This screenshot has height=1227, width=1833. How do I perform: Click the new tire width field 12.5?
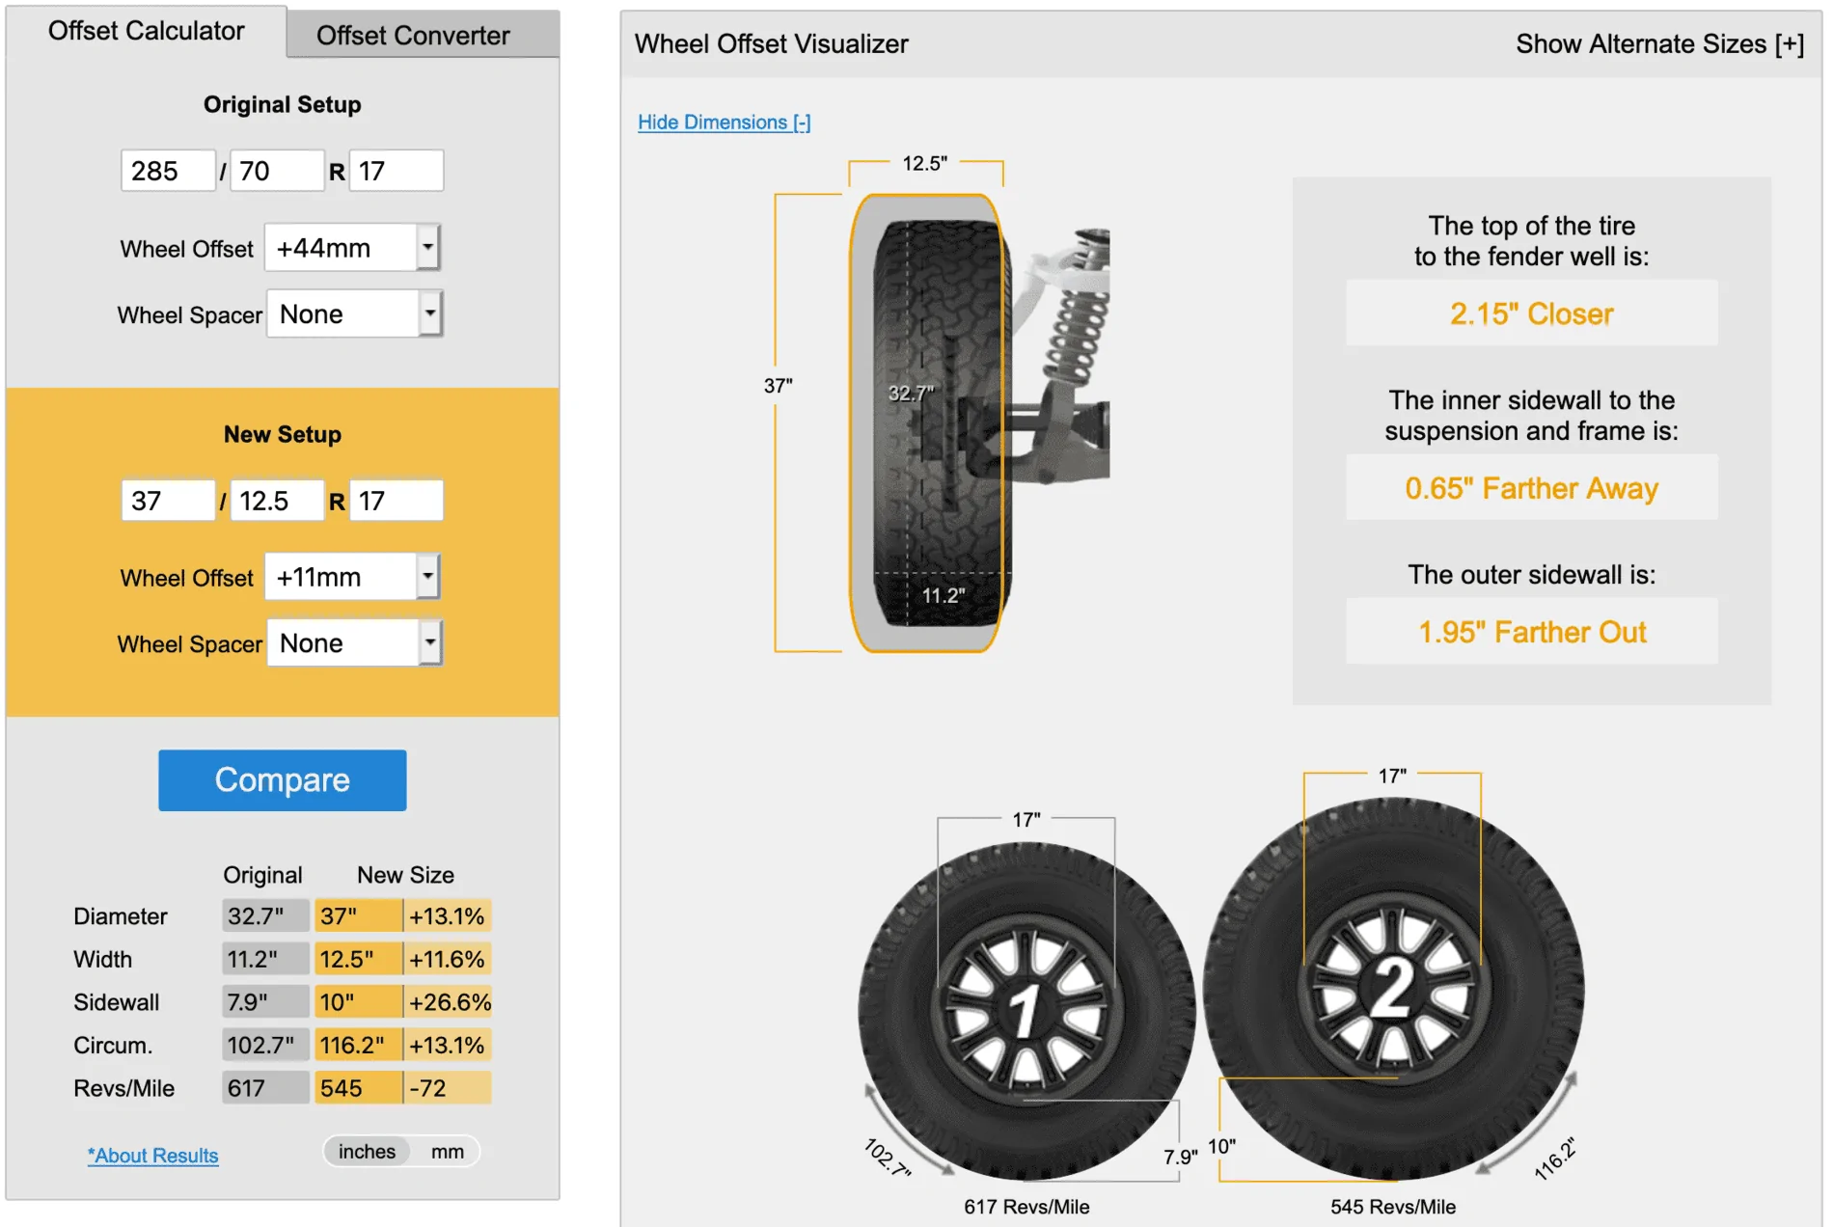277,501
